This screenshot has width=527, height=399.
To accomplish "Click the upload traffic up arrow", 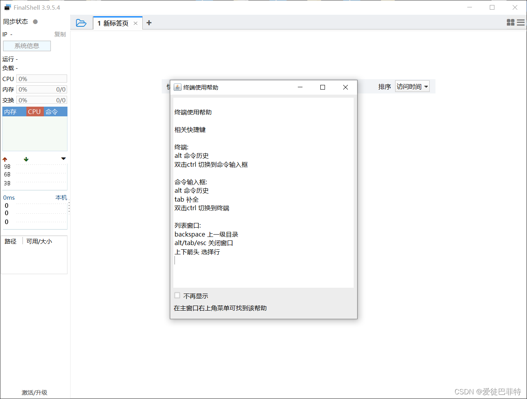I will click(x=5, y=159).
